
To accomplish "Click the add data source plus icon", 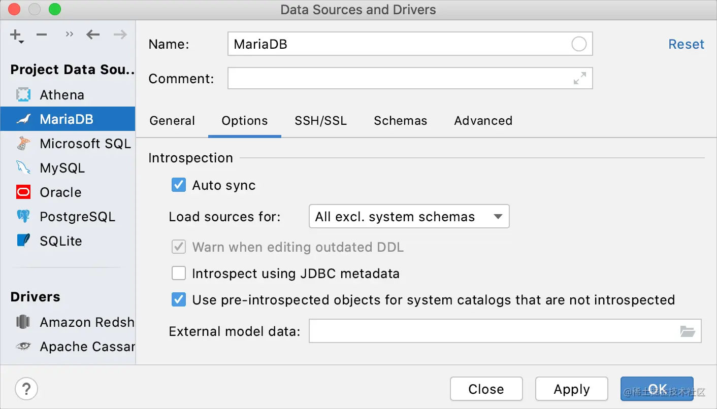I will 16,35.
